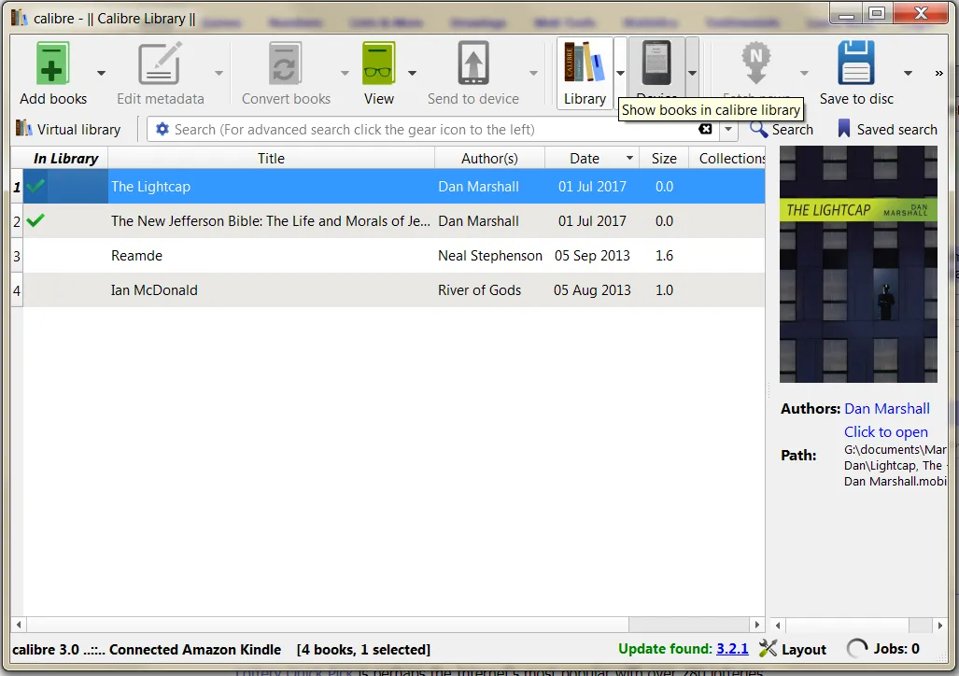Click the Jobs spinner indicator
The image size is (959, 676).
857,649
